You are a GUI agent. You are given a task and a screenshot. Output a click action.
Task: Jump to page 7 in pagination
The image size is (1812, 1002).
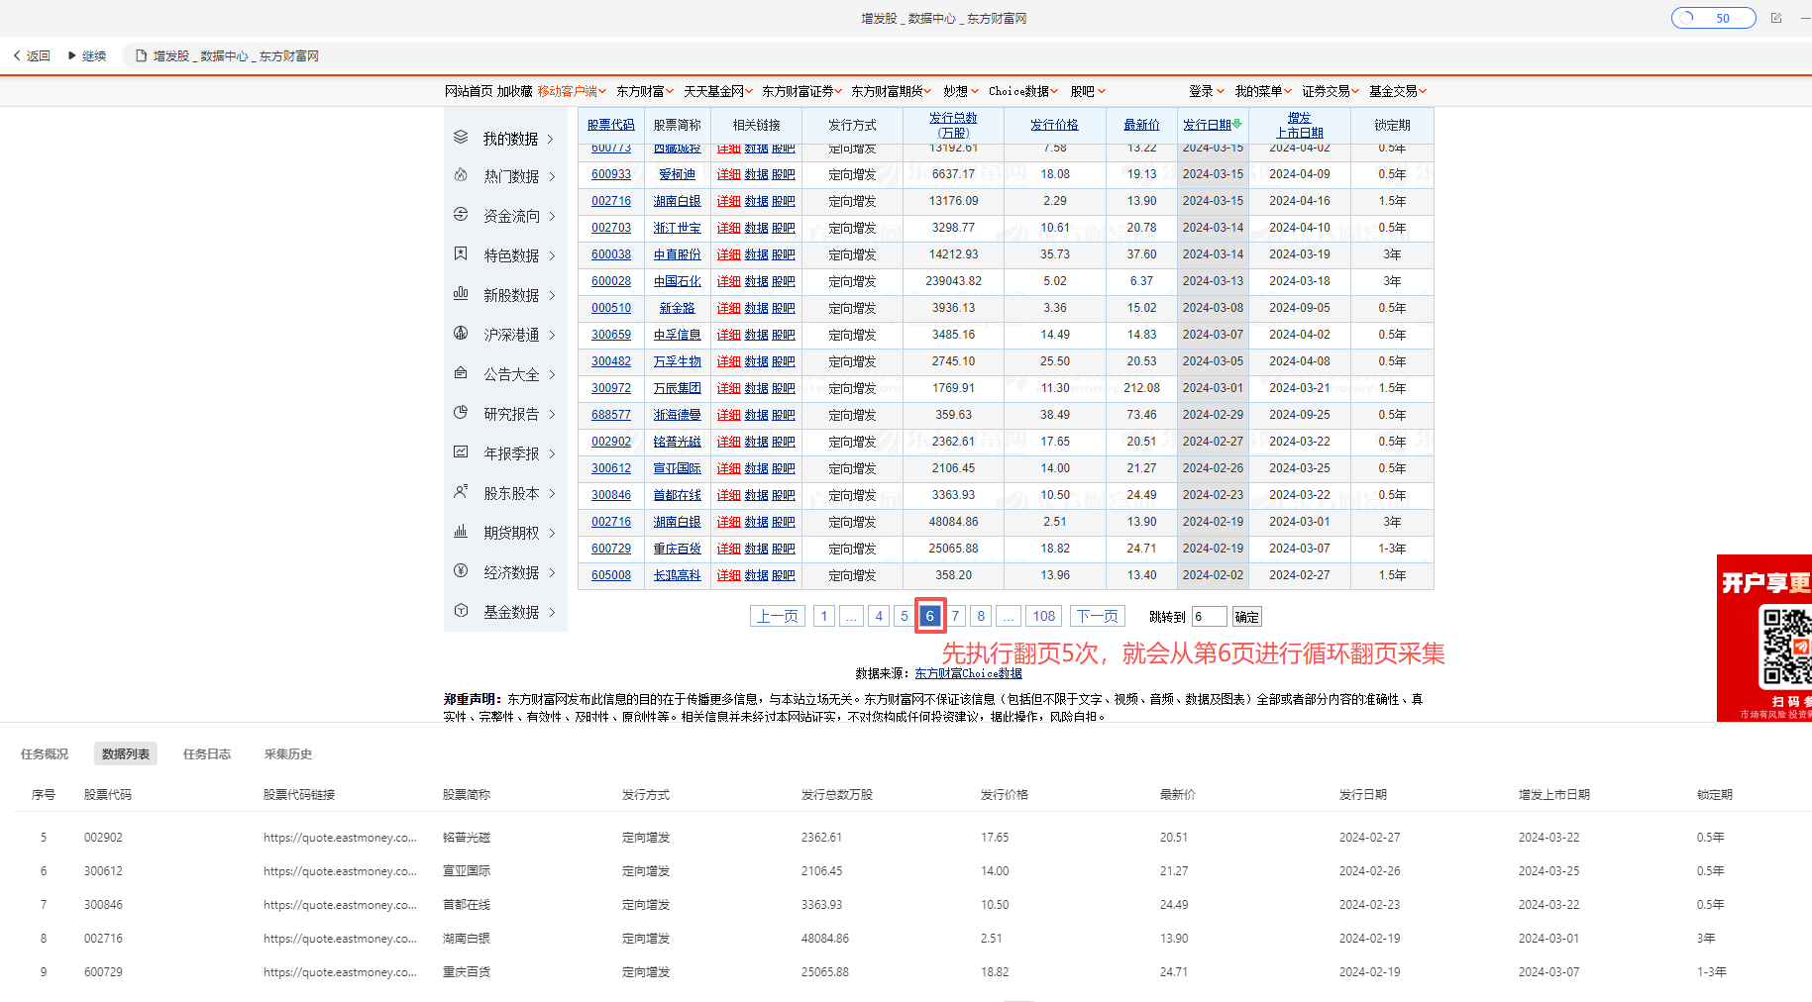click(956, 616)
